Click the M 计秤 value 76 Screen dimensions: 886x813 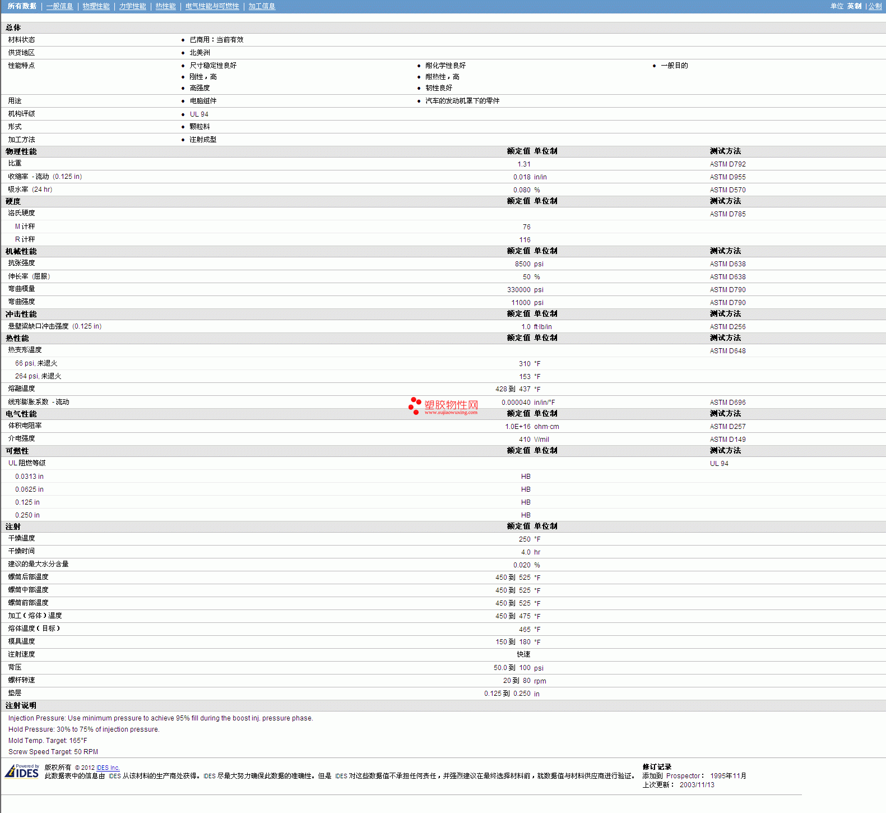pos(526,227)
